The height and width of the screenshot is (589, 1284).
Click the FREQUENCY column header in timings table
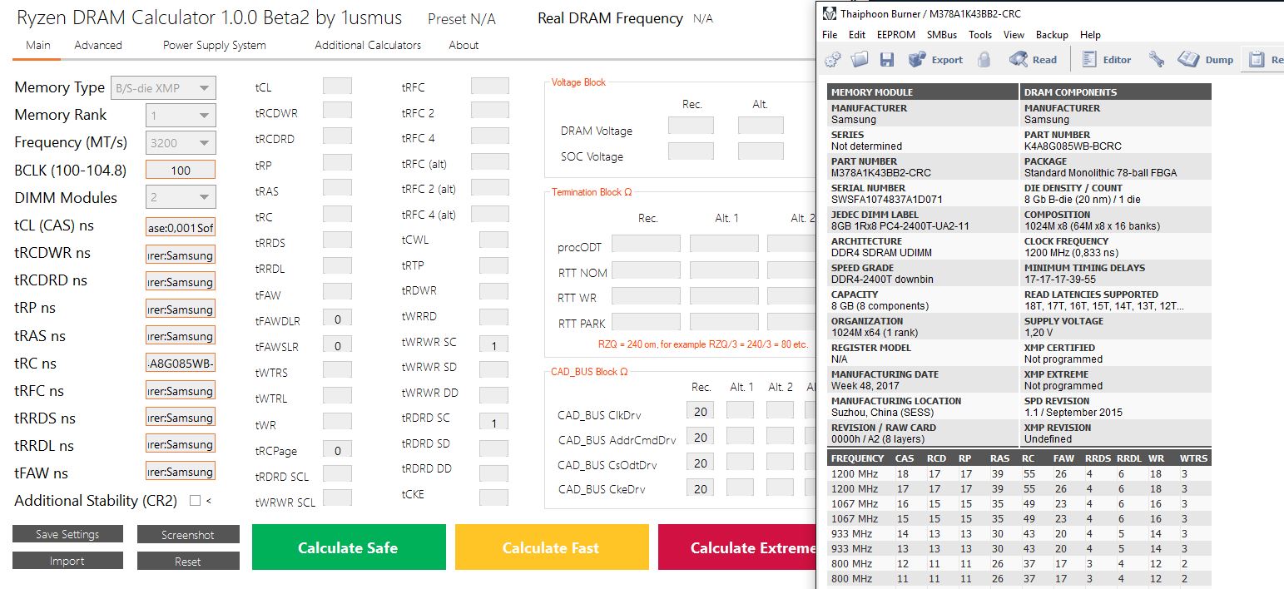(857, 458)
